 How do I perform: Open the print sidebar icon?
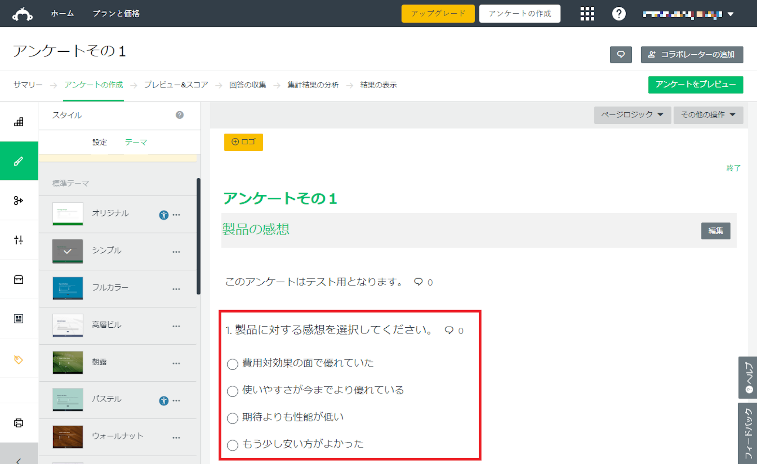click(x=18, y=423)
